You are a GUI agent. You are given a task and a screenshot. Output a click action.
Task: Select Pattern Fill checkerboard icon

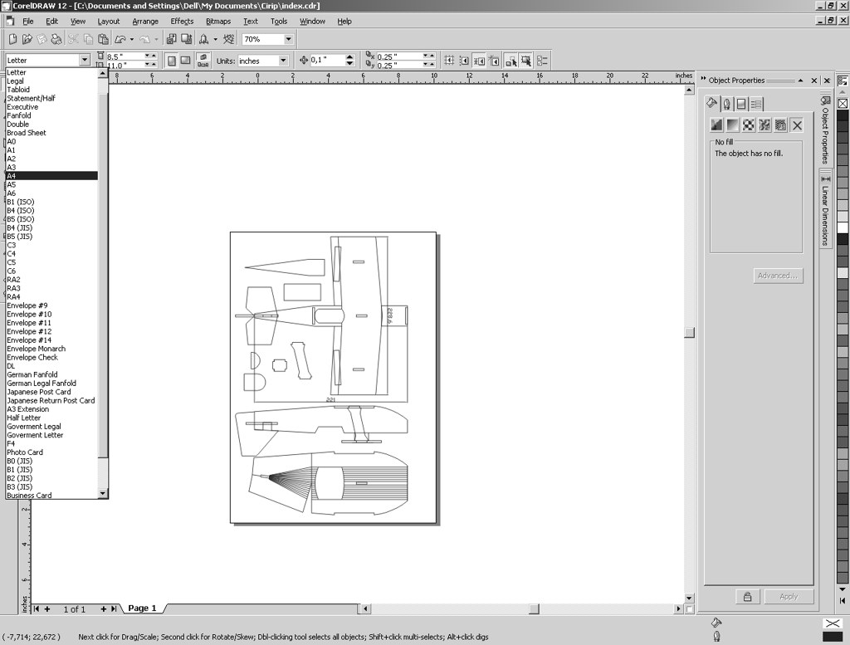pyautogui.click(x=748, y=125)
